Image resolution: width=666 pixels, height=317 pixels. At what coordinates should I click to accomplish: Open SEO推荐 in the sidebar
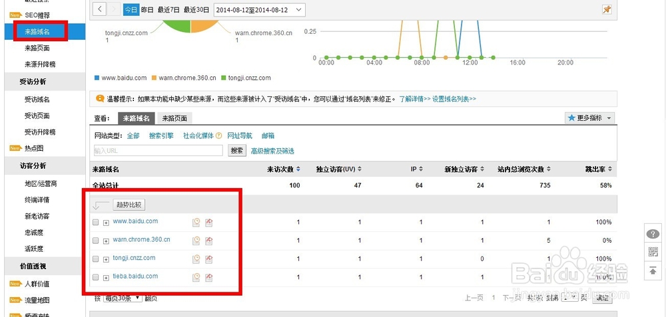37,15
